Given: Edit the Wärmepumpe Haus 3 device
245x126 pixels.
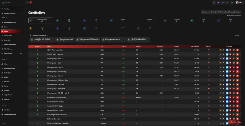Looking at the screenshot, I should (x=234, y=67).
